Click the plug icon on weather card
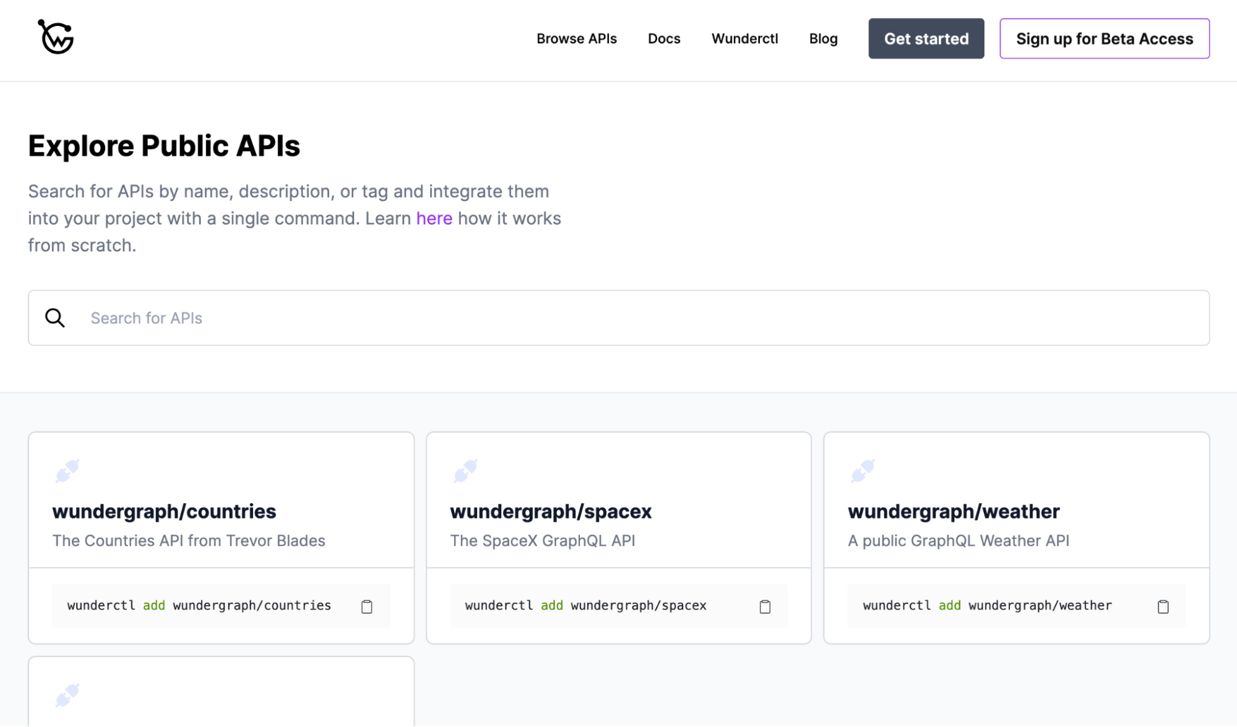 (x=863, y=470)
